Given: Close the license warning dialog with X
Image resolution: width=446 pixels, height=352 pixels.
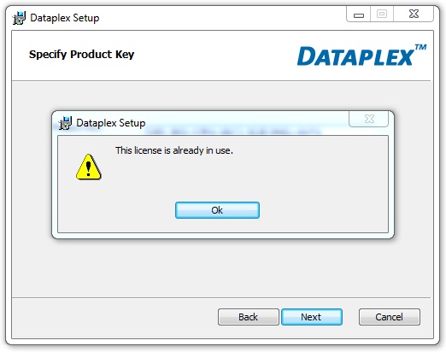Looking at the screenshot, I should pyautogui.click(x=369, y=119).
